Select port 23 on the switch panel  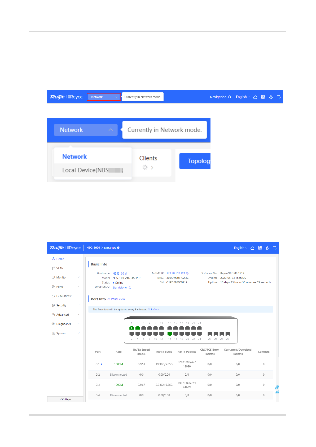pyautogui.click(x=199, y=328)
